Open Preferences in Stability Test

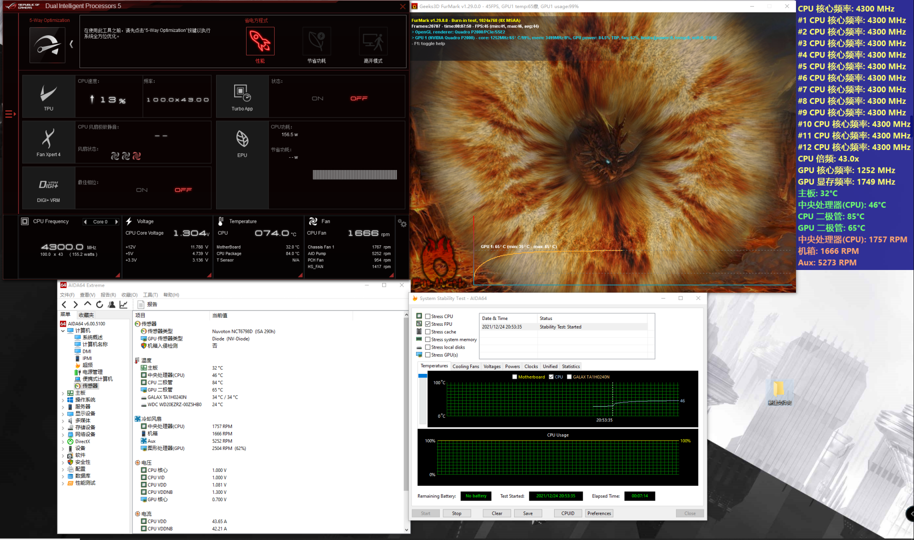click(x=599, y=513)
